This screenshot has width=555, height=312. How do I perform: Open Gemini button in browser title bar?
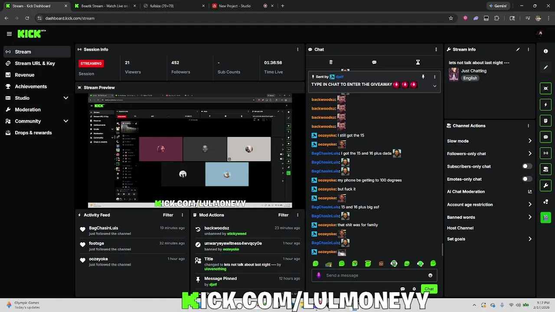tap(497, 6)
